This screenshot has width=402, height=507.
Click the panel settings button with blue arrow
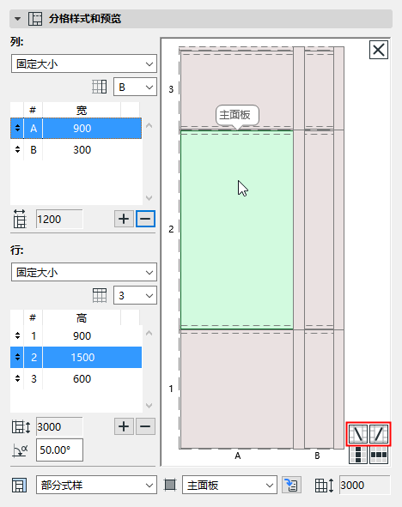pos(292,485)
